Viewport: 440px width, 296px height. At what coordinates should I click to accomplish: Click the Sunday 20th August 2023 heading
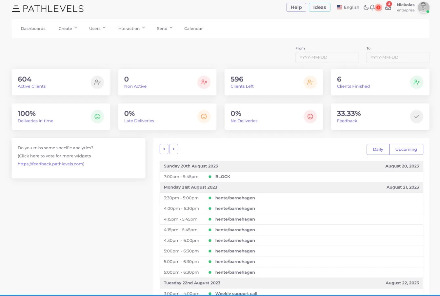pyautogui.click(x=191, y=166)
